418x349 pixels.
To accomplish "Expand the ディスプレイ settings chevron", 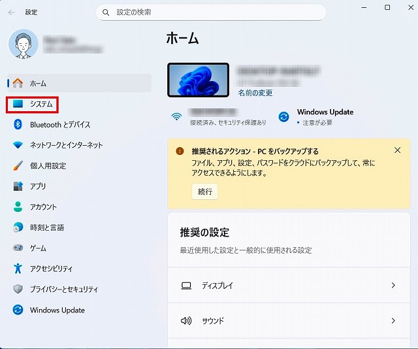I will tap(393, 286).
